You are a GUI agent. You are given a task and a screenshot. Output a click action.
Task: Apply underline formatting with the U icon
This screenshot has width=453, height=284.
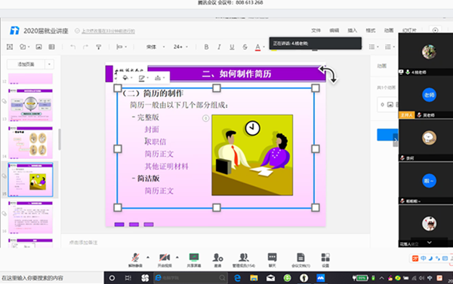tap(232, 47)
